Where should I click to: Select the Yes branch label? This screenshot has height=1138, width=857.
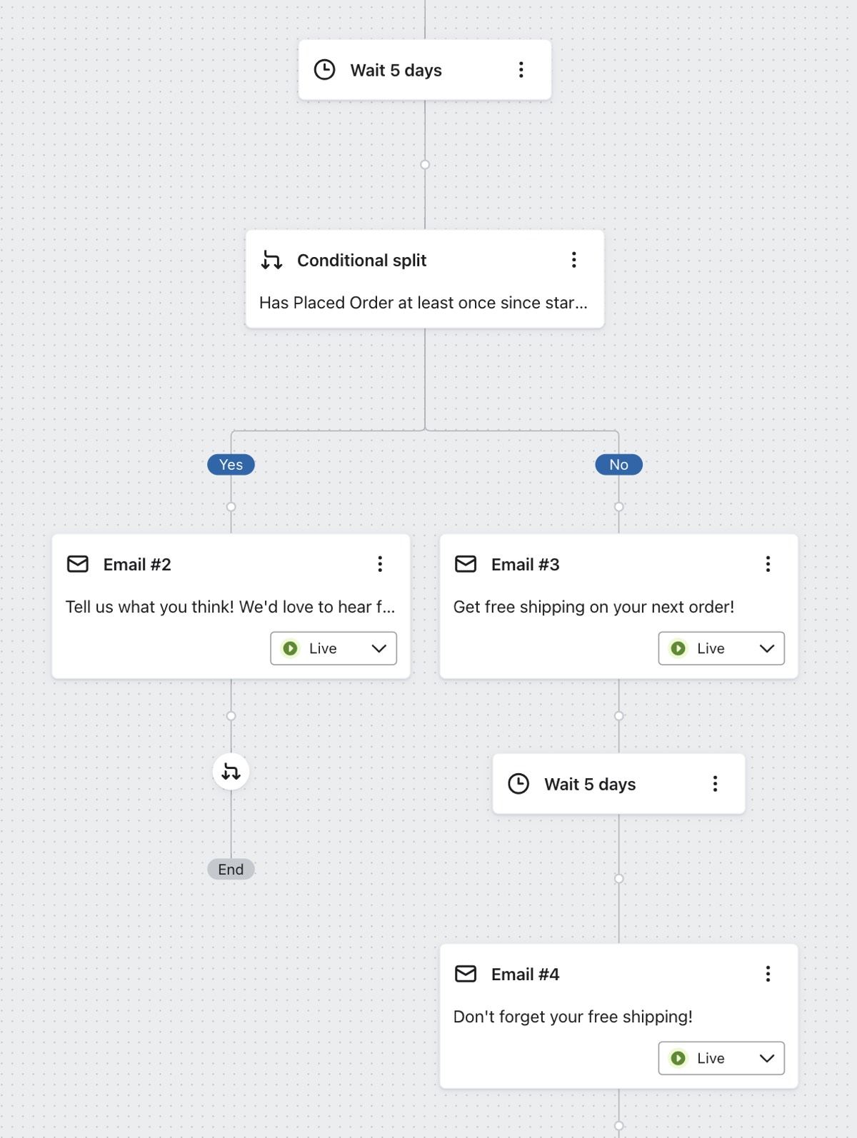click(230, 464)
